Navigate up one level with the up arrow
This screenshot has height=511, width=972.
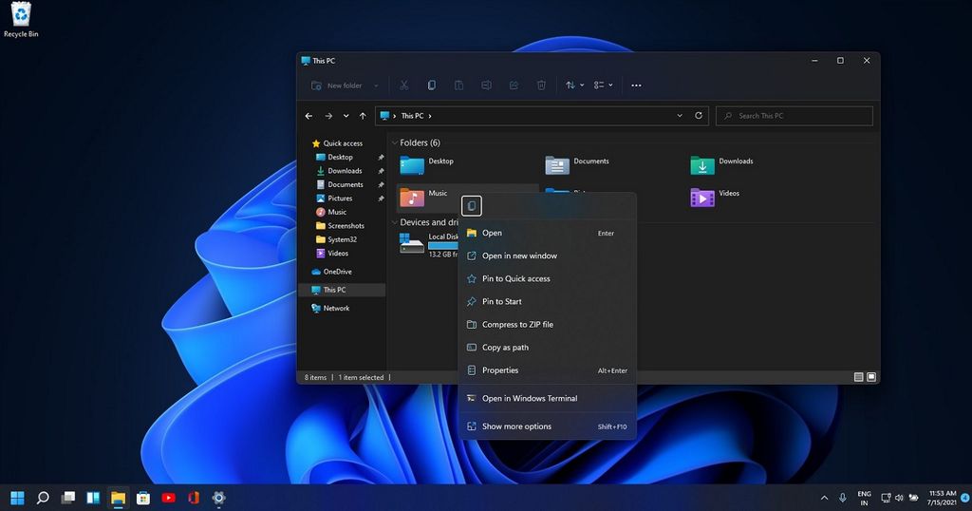pos(363,116)
